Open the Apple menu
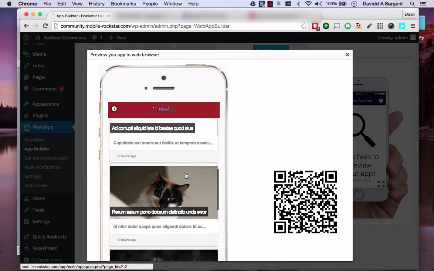 coord(9,4)
